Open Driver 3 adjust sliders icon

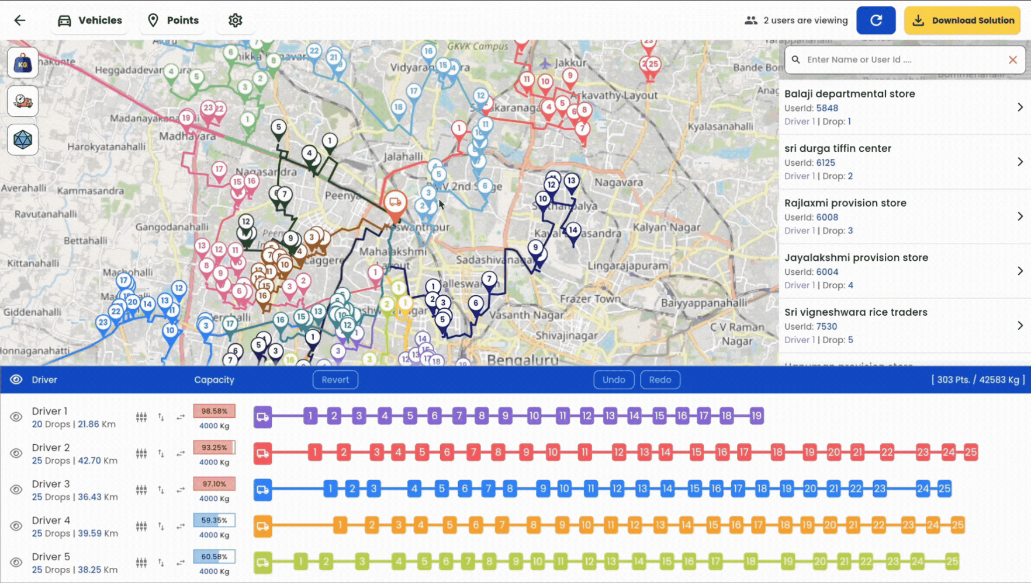pos(141,490)
